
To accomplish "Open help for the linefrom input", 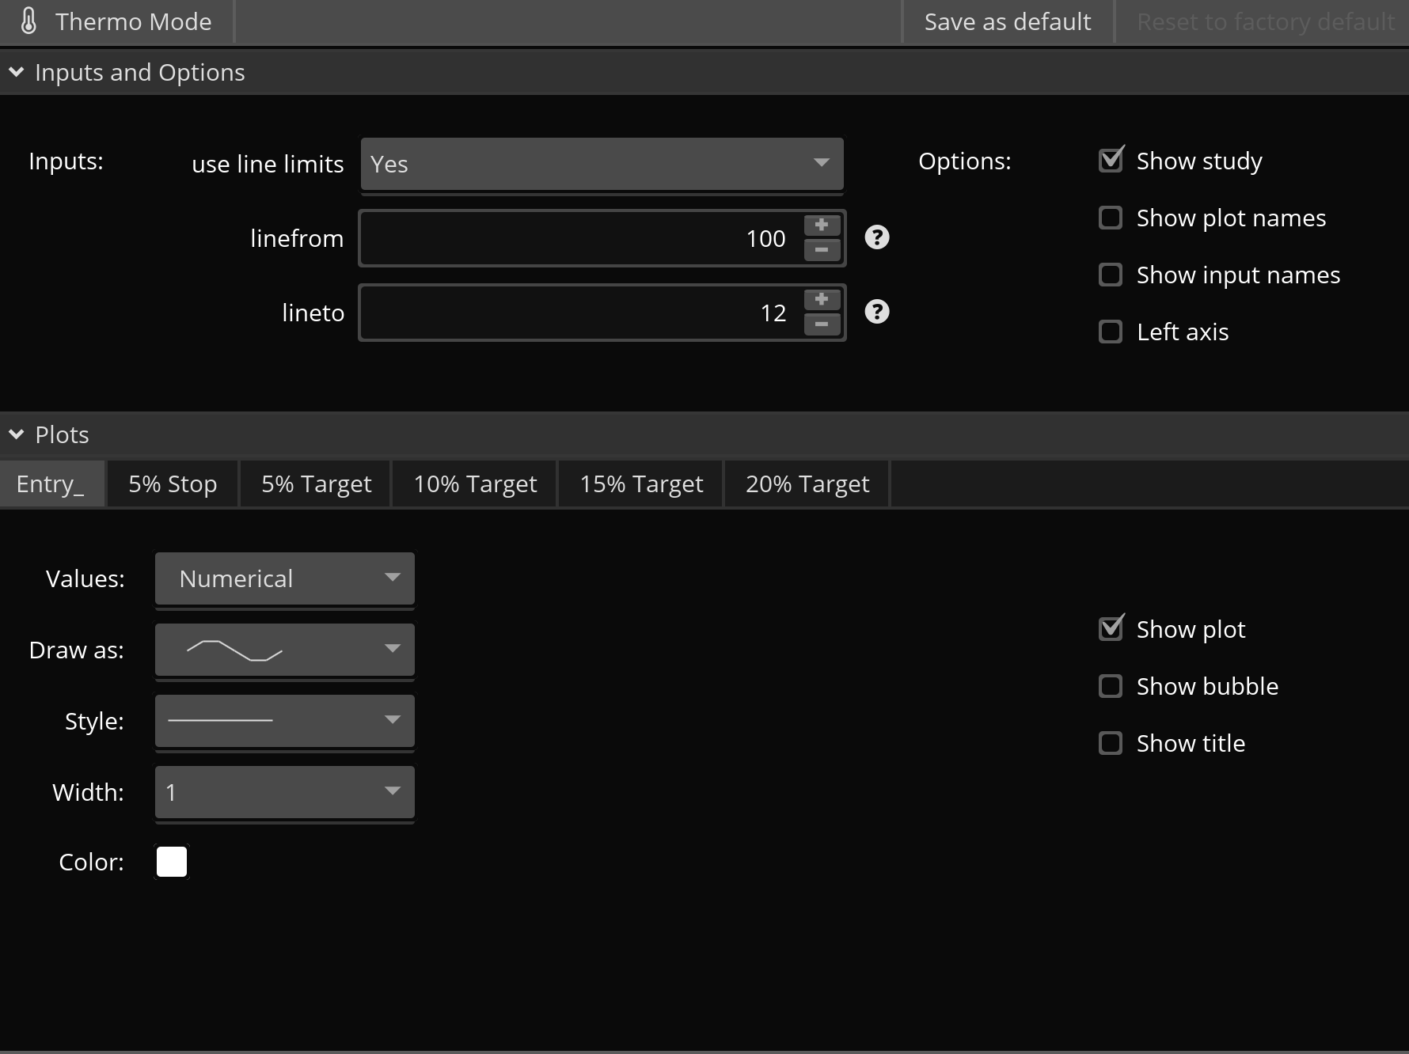I will point(877,237).
